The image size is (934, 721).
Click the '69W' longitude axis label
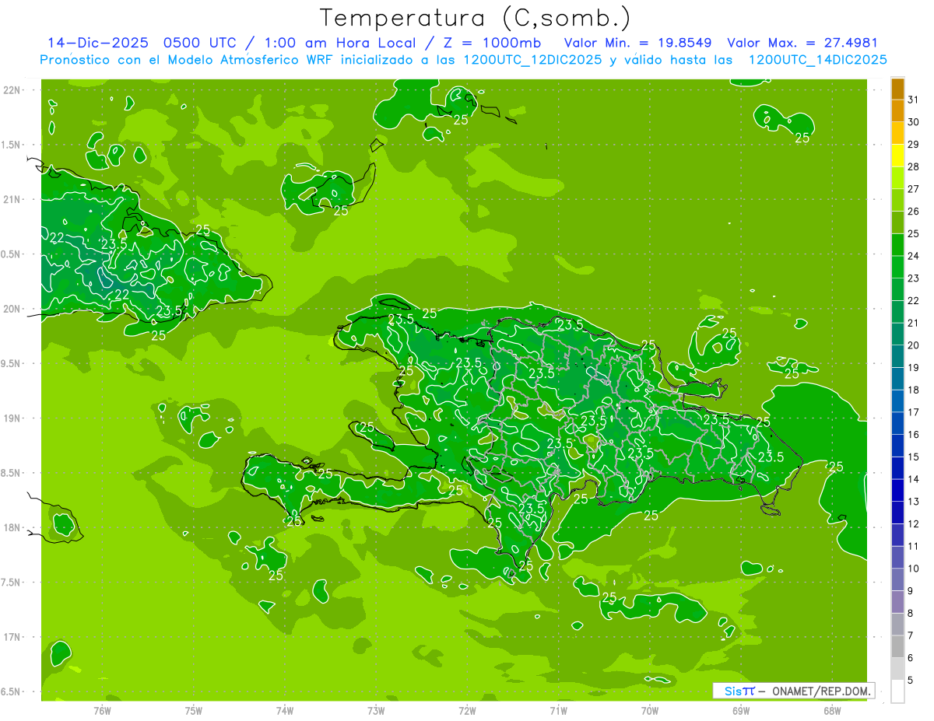[x=741, y=710]
